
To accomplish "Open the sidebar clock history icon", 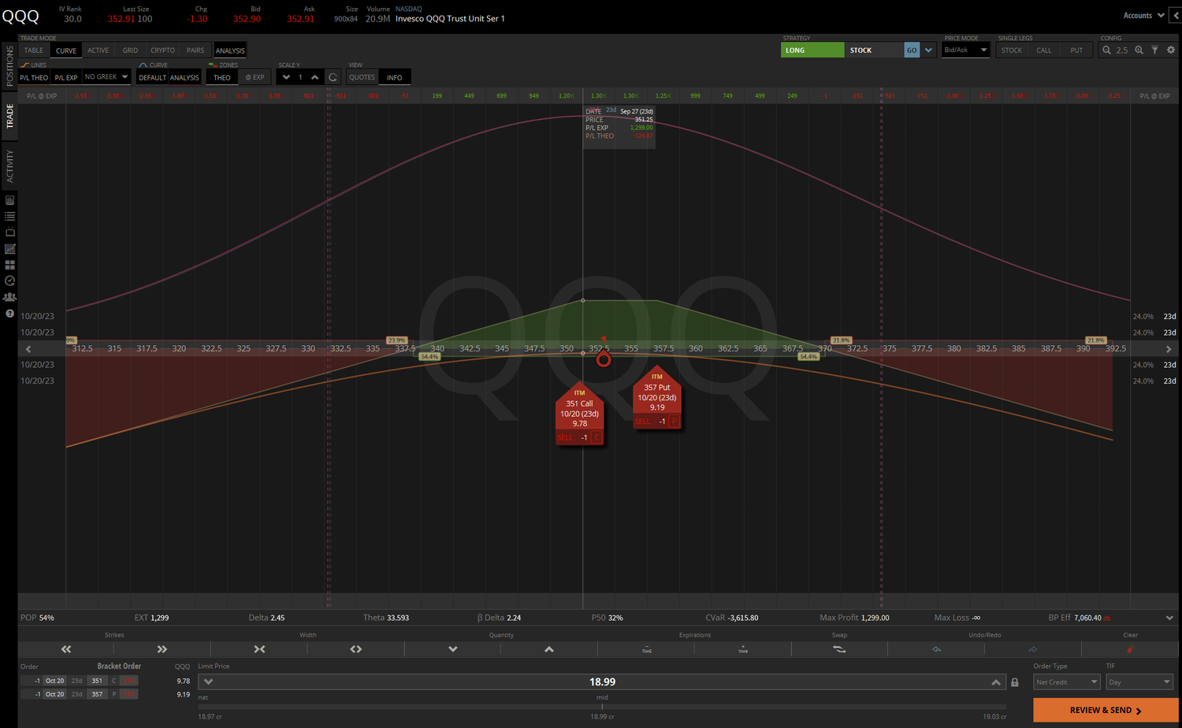I will (9, 280).
